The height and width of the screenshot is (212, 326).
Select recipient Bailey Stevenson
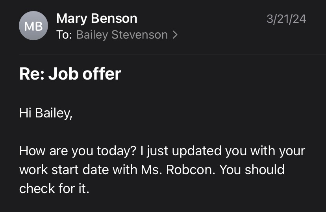(x=122, y=35)
